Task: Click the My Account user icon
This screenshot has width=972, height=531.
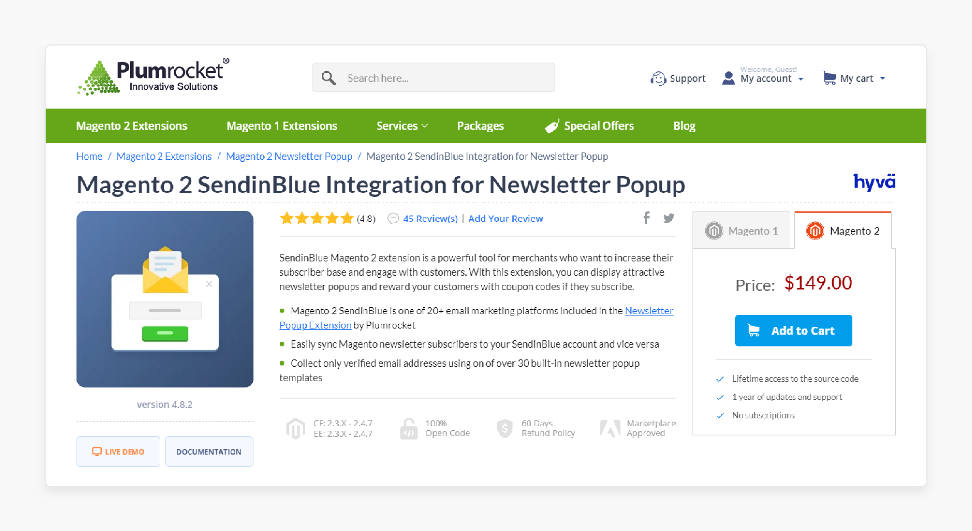Action: pos(728,78)
